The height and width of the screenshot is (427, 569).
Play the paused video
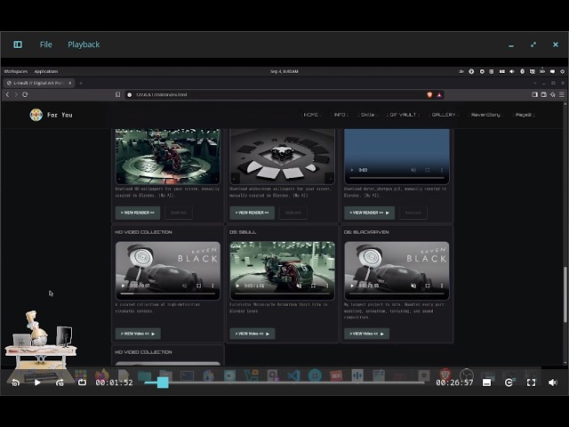[37, 383]
